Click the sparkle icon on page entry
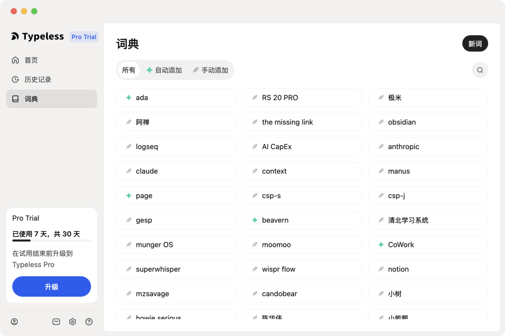This screenshot has width=505, height=336. click(129, 196)
